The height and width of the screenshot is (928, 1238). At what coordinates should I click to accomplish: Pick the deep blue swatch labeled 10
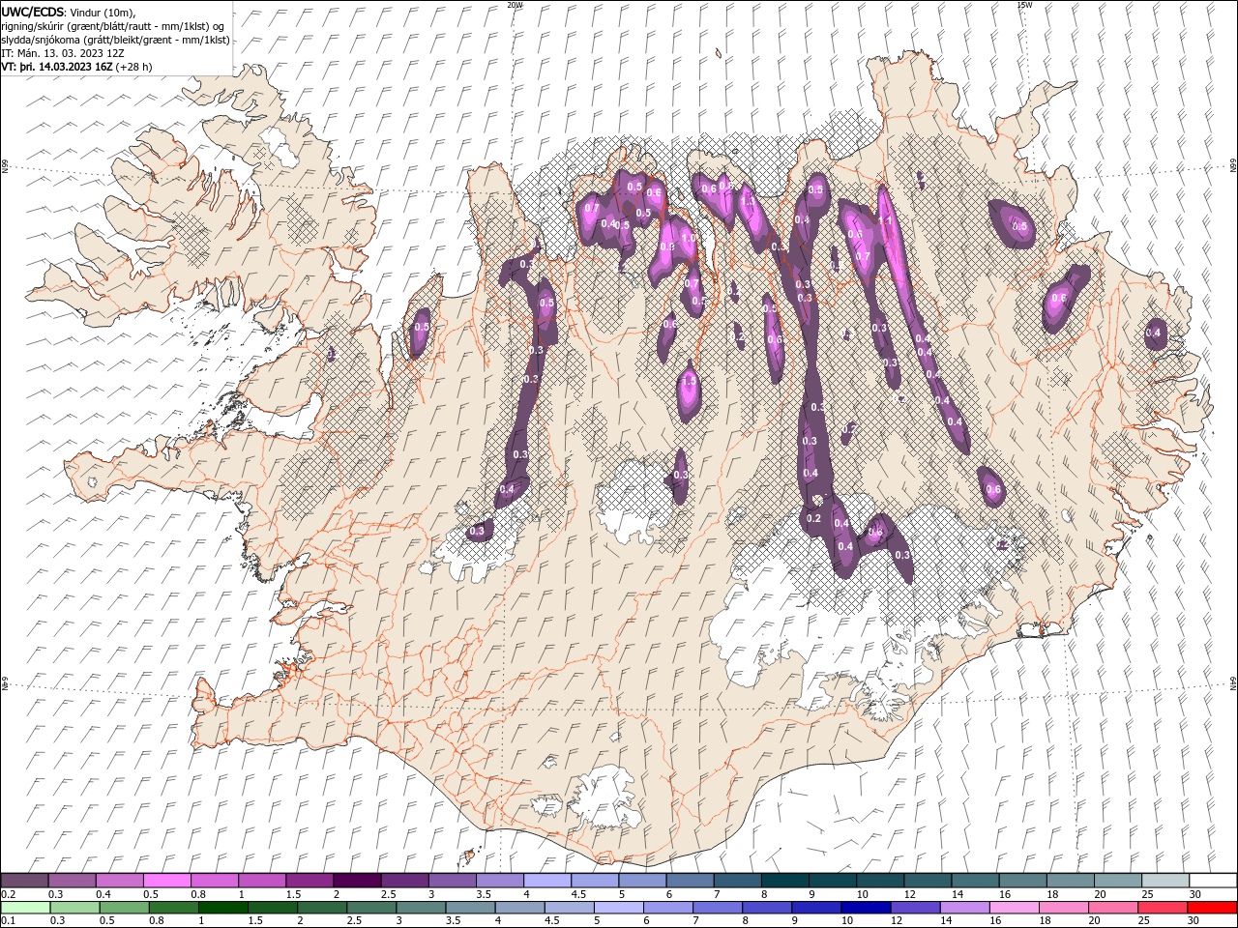coord(866,908)
